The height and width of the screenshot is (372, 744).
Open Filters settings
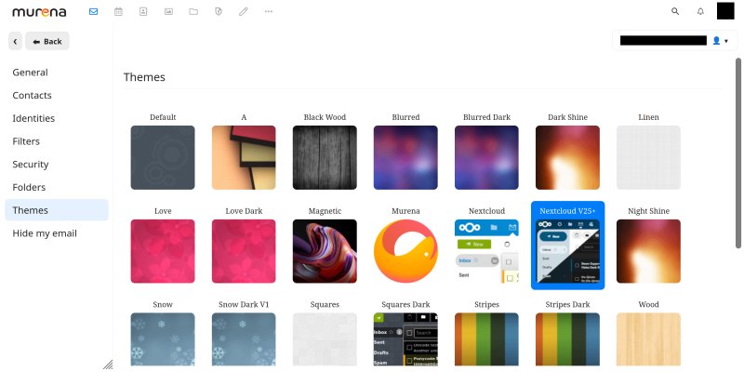[57, 141]
